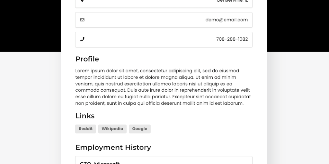The height and width of the screenshot is (164, 329).
Task: Click the black banner left of the card
Action: tap(30, 26)
